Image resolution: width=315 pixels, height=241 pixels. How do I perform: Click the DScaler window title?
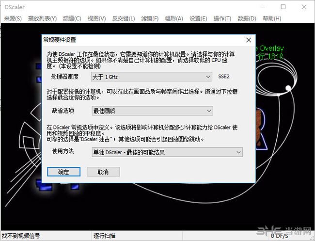pos(15,7)
